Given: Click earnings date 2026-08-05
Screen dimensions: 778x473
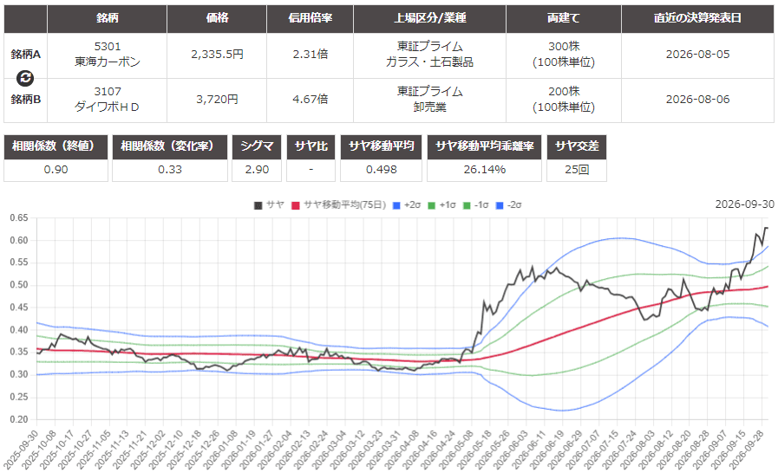Looking at the screenshot, I should [x=697, y=55].
